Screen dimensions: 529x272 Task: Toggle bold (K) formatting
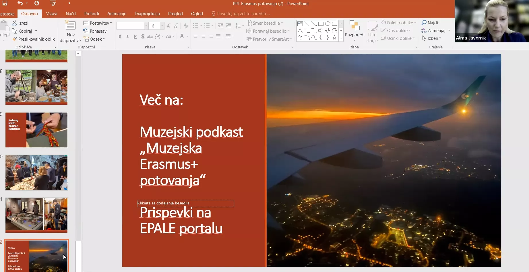click(x=120, y=36)
